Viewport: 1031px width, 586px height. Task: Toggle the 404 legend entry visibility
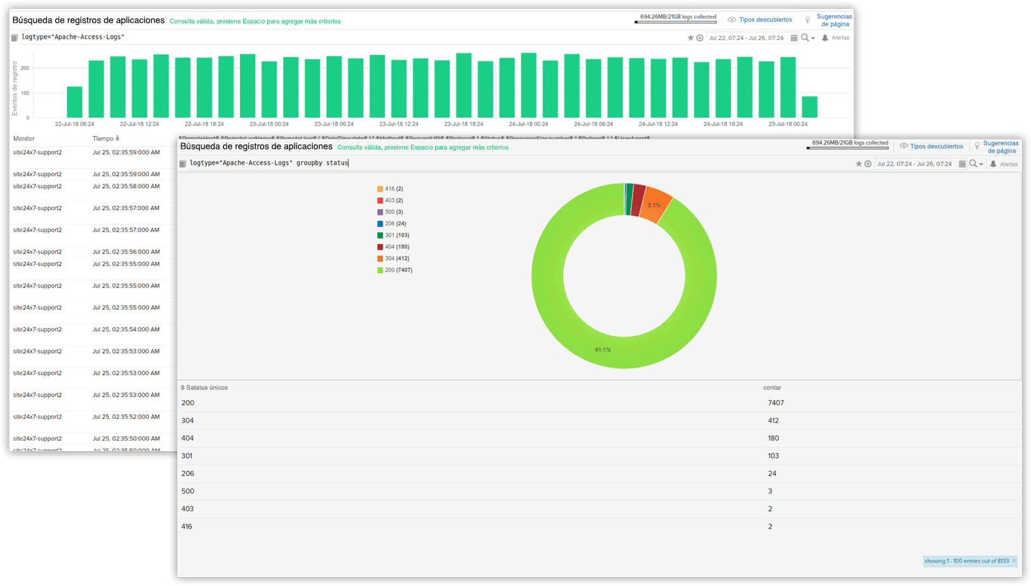(x=394, y=246)
